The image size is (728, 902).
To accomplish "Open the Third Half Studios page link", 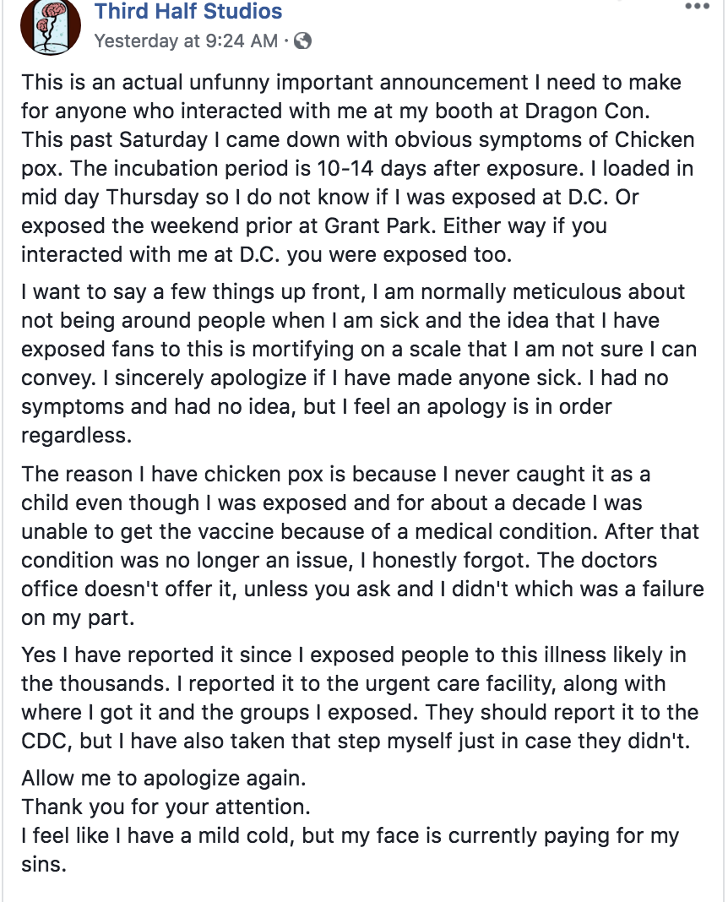I will [188, 11].
